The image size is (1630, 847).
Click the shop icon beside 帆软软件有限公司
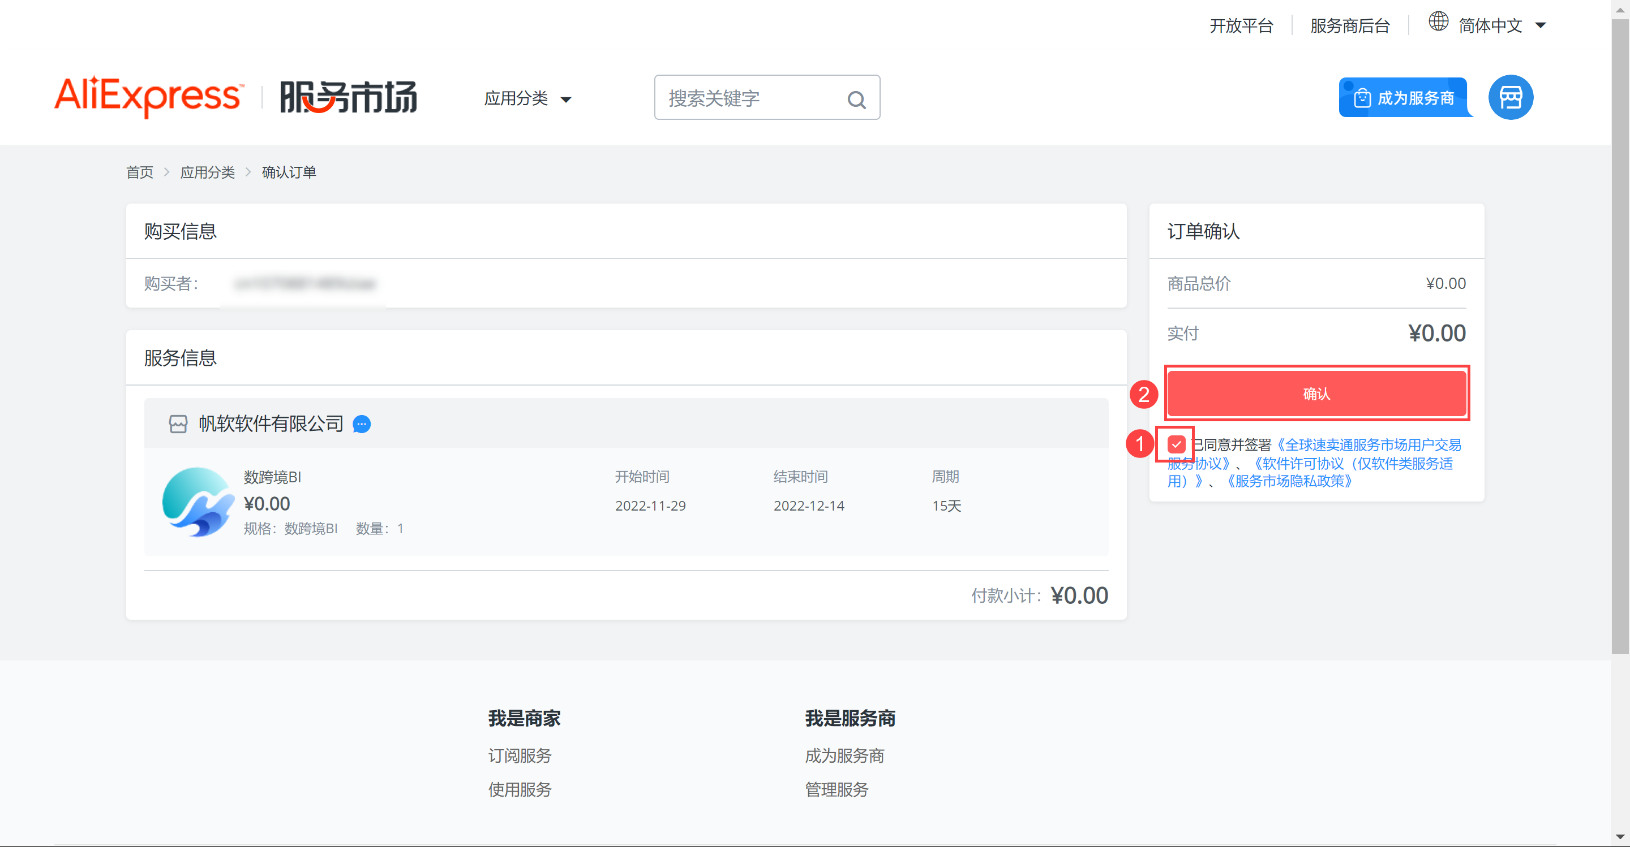(178, 424)
